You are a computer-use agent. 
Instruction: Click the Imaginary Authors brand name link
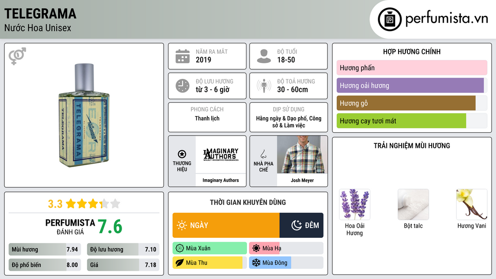click(x=221, y=180)
